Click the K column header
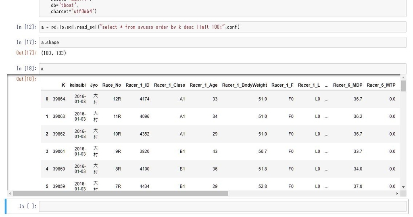This screenshot has width=413, height=217. pos(63,85)
